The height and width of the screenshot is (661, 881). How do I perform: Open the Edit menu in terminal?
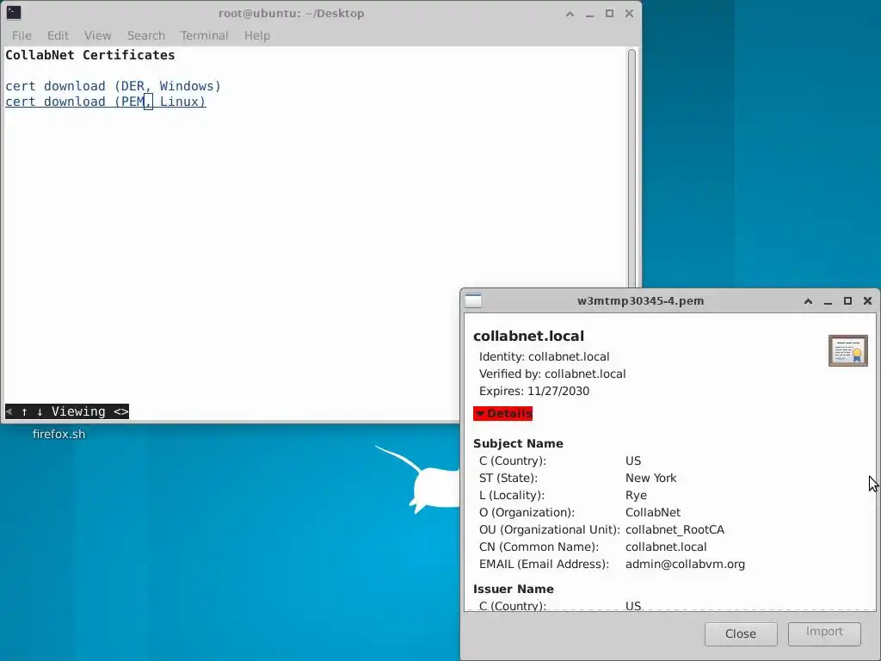coord(58,35)
